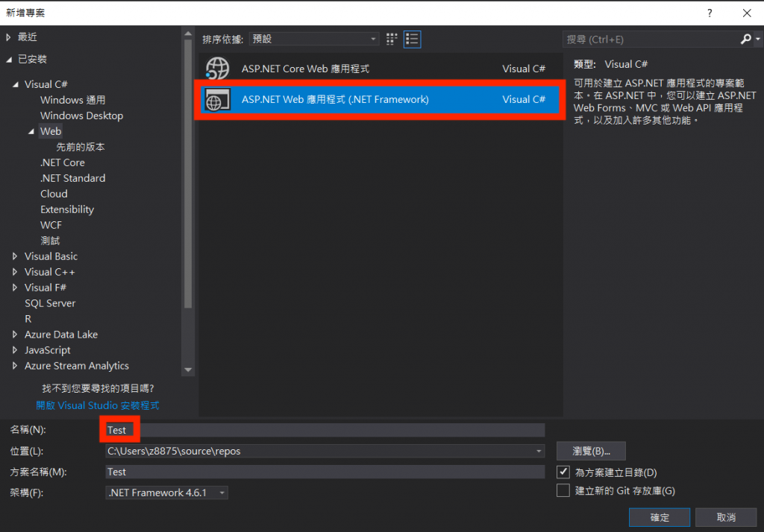The width and height of the screenshot is (764, 532).
Task: Select the Web category
Action: [x=51, y=131]
